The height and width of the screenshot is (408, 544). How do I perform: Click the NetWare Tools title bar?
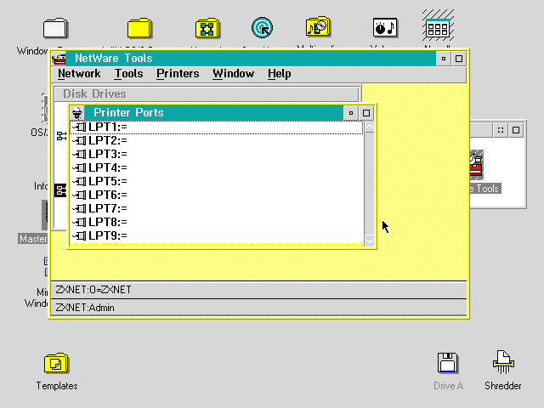(252, 59)
